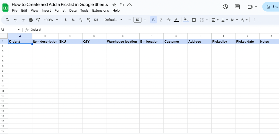Expand merge cells options arrow

(x=207, y=20)
